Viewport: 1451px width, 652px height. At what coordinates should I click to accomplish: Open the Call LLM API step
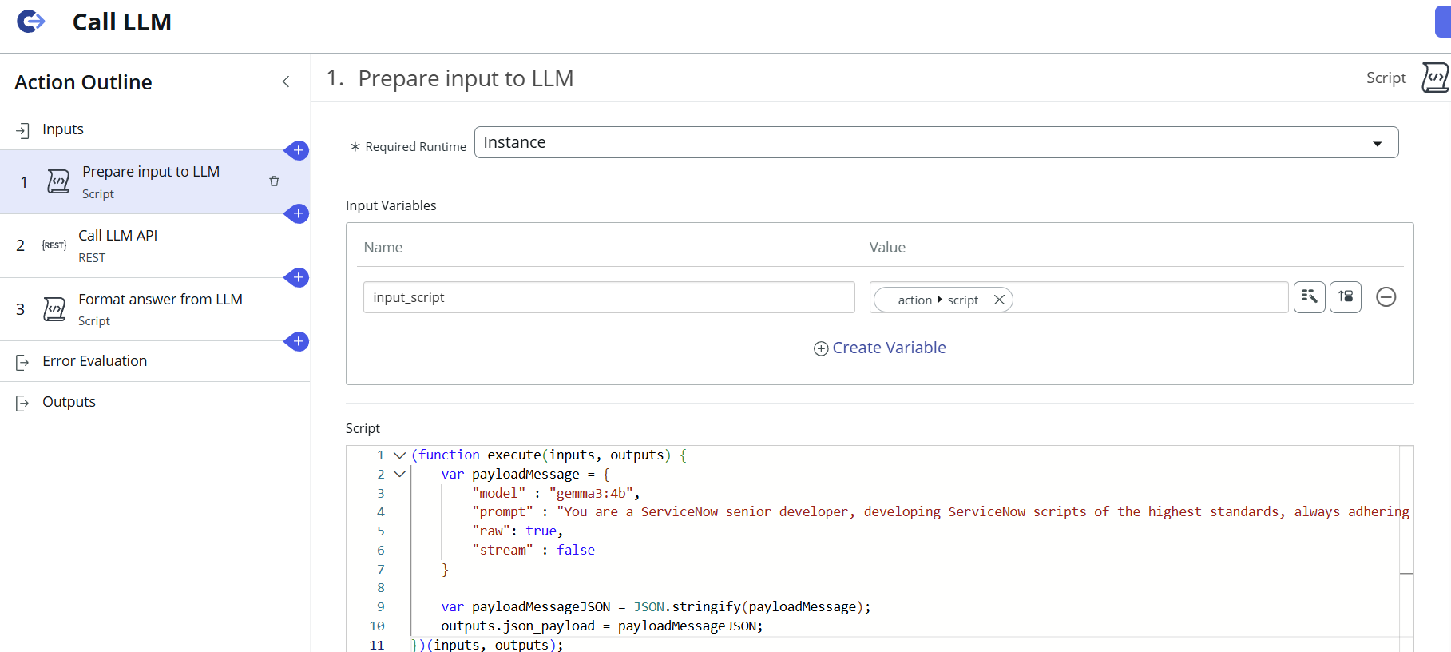coord(155,246)
